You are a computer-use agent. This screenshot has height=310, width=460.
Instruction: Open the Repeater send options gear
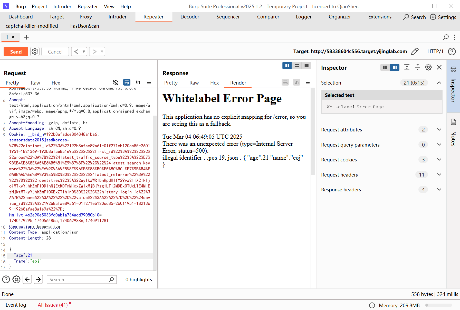coord(35,51)
